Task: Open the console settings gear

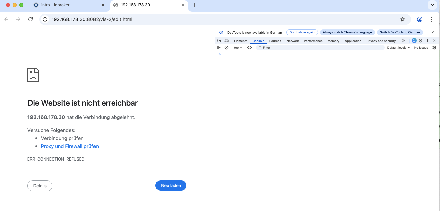Action: coord(434,48)
